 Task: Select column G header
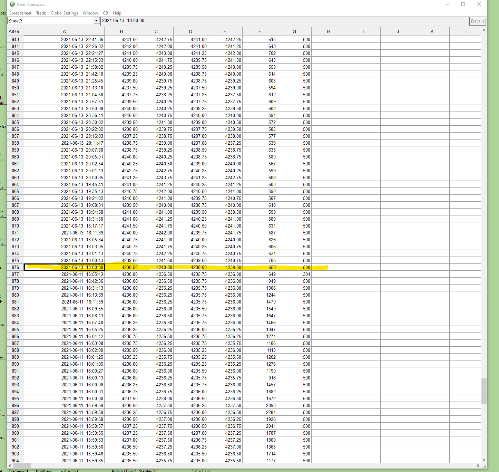click(294, 31)
